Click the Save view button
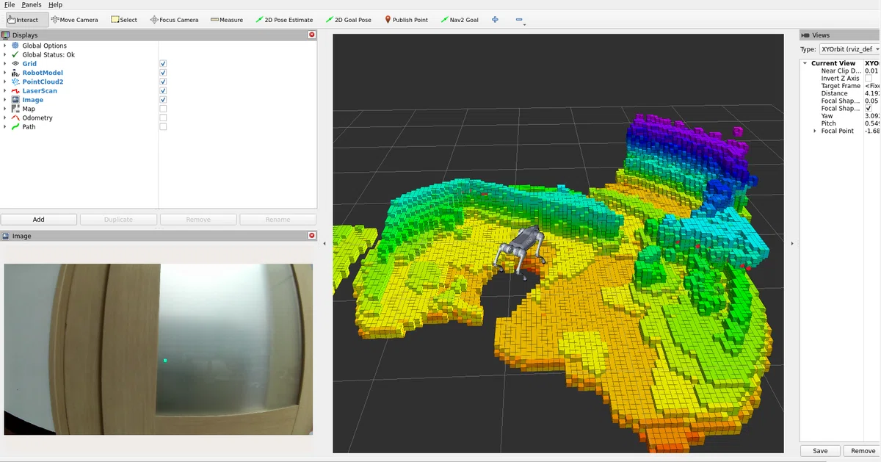Image resolution: width=881 pixels, height=462 pixels. pos(820,450)
